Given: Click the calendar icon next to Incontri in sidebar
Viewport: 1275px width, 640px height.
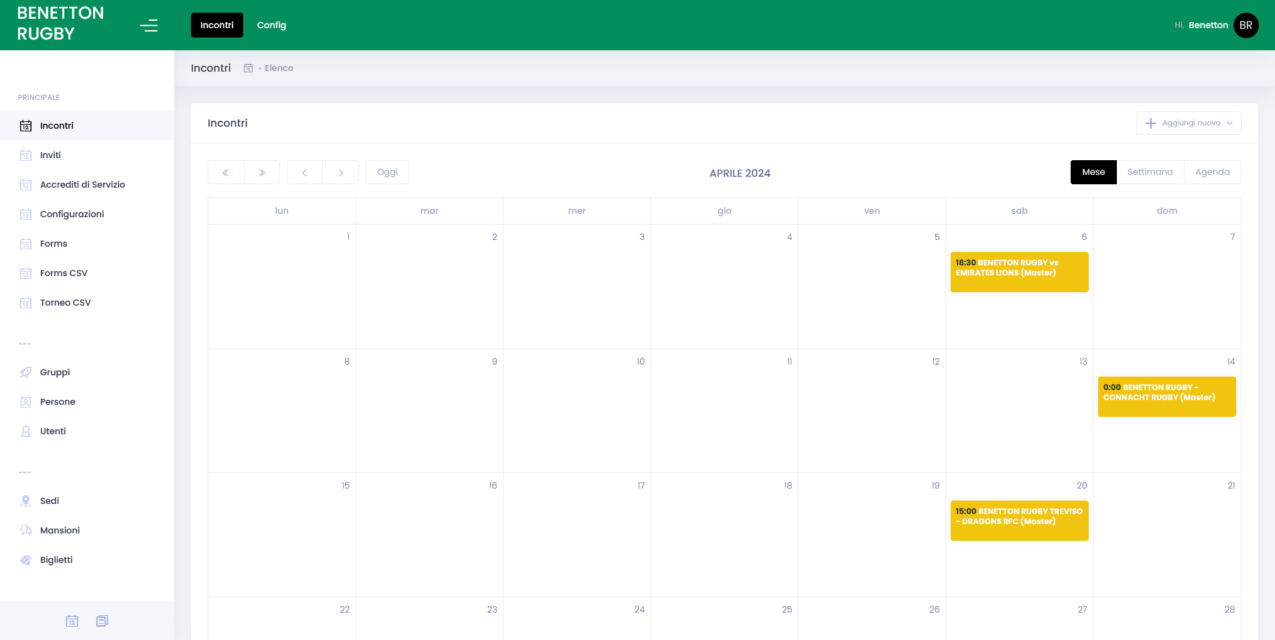Looking at the screenshot, I should tap(25, 125).
